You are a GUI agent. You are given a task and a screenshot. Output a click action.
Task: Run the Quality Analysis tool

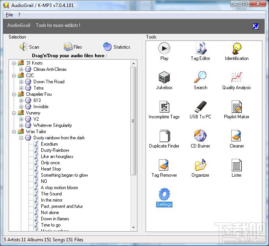[x=237, y=81]
